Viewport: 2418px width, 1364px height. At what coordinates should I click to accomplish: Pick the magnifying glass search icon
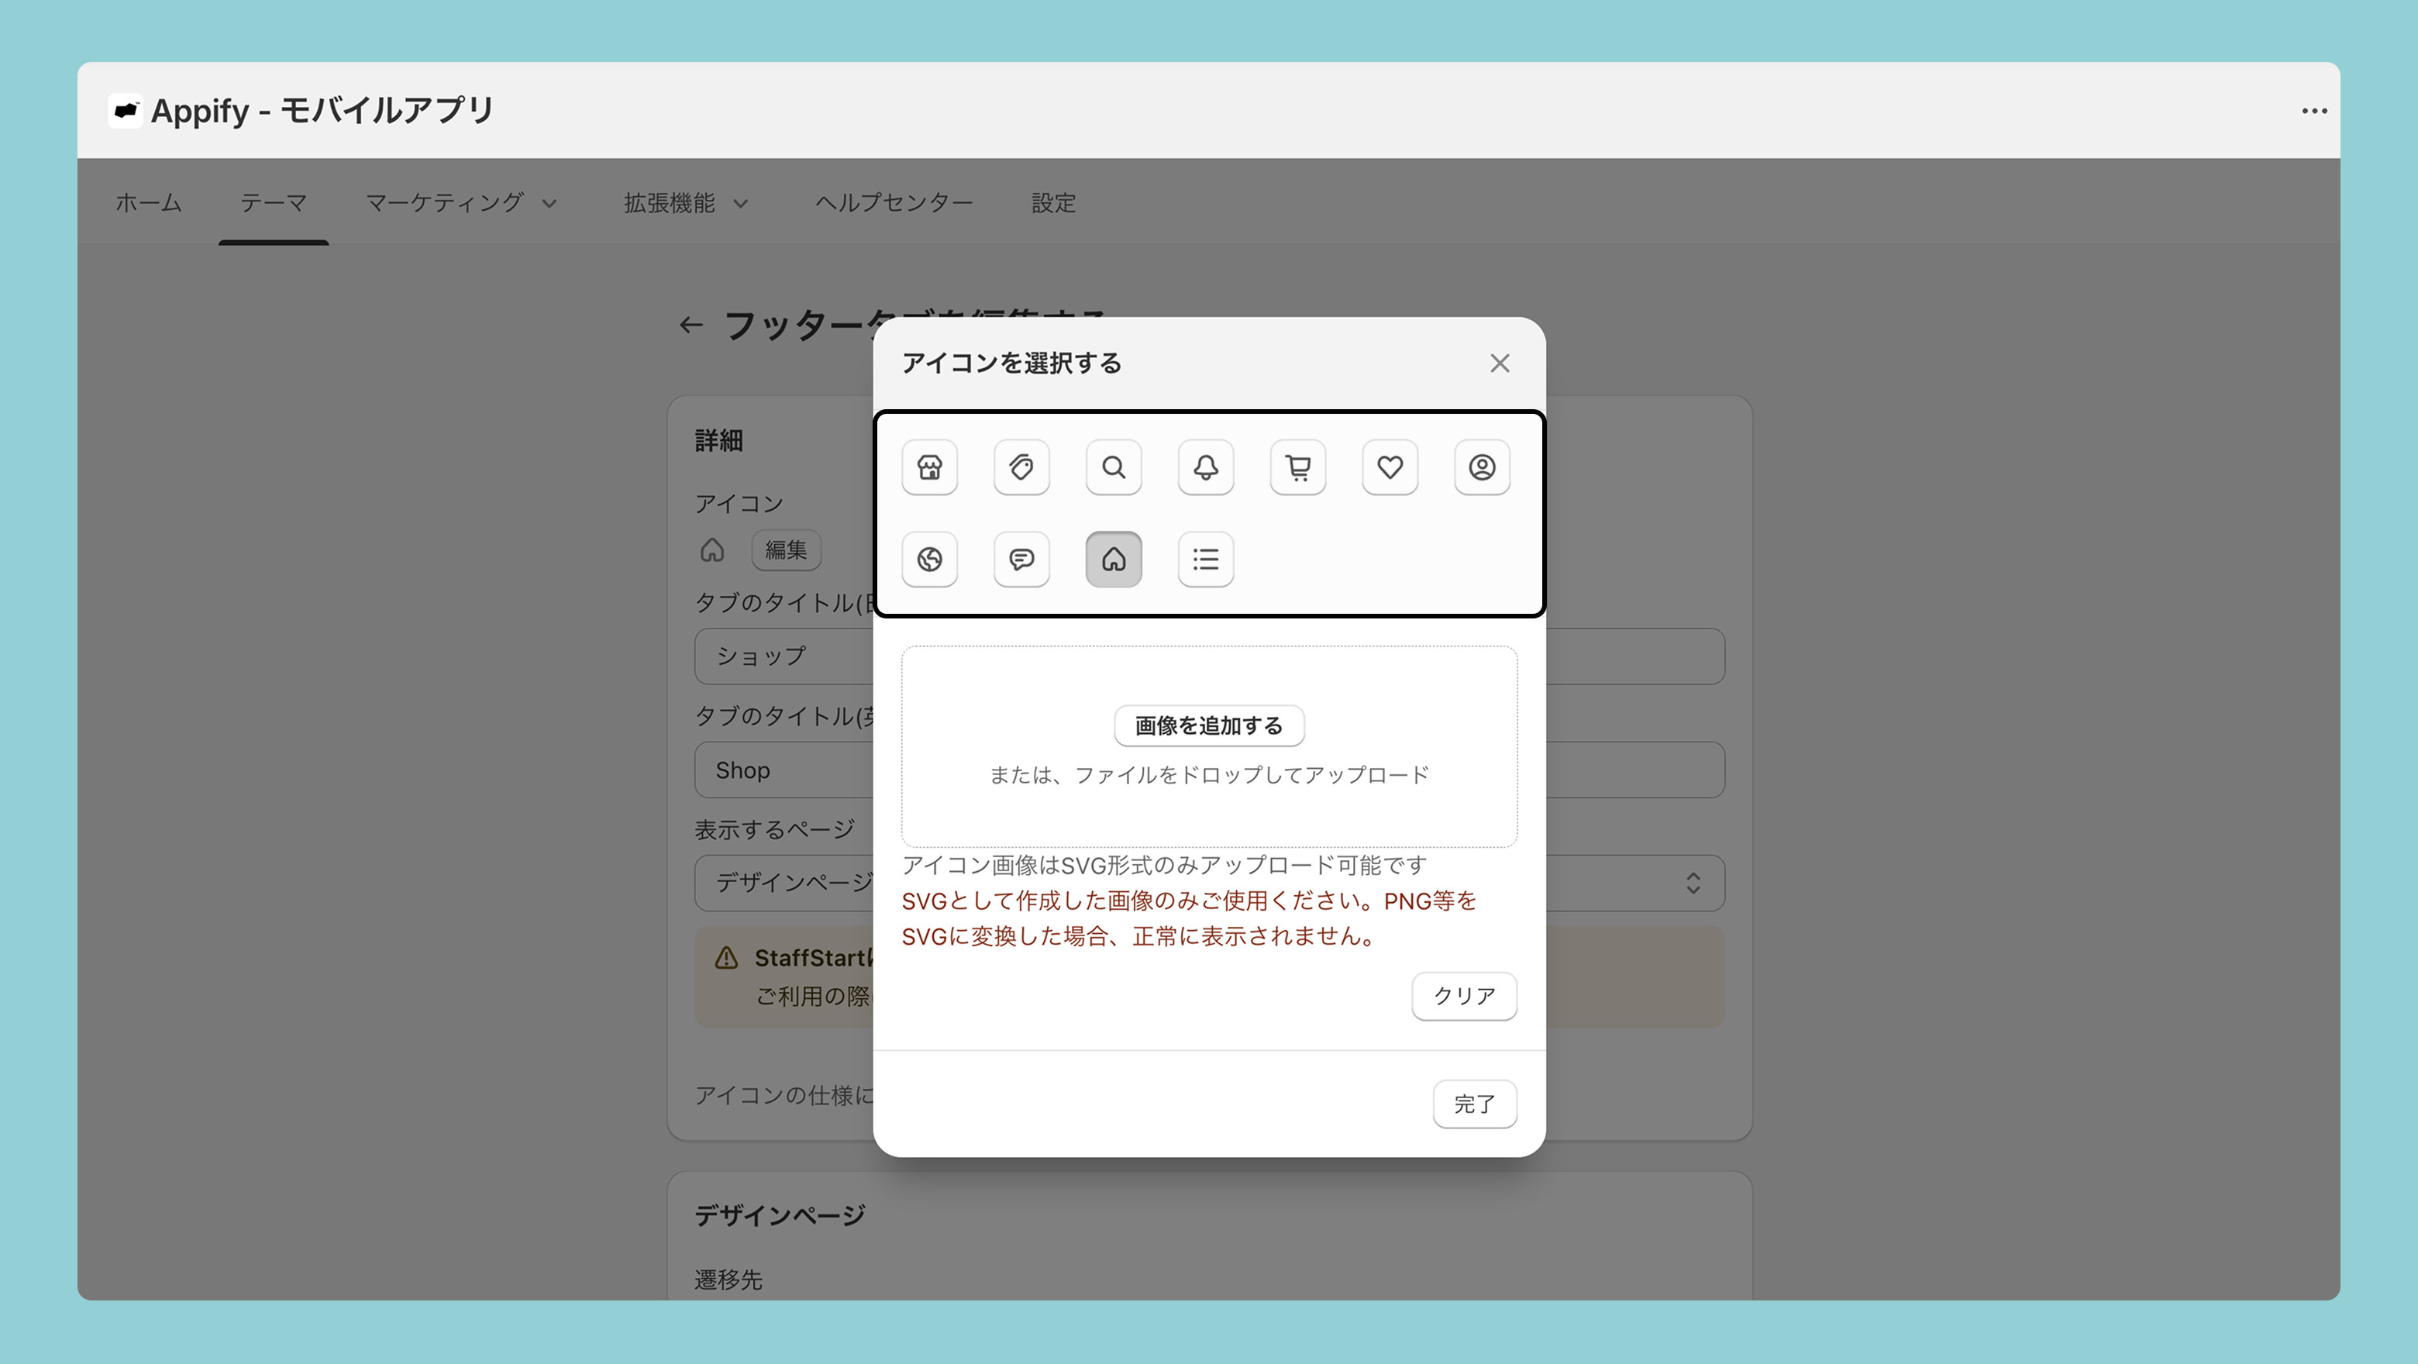1113,467
